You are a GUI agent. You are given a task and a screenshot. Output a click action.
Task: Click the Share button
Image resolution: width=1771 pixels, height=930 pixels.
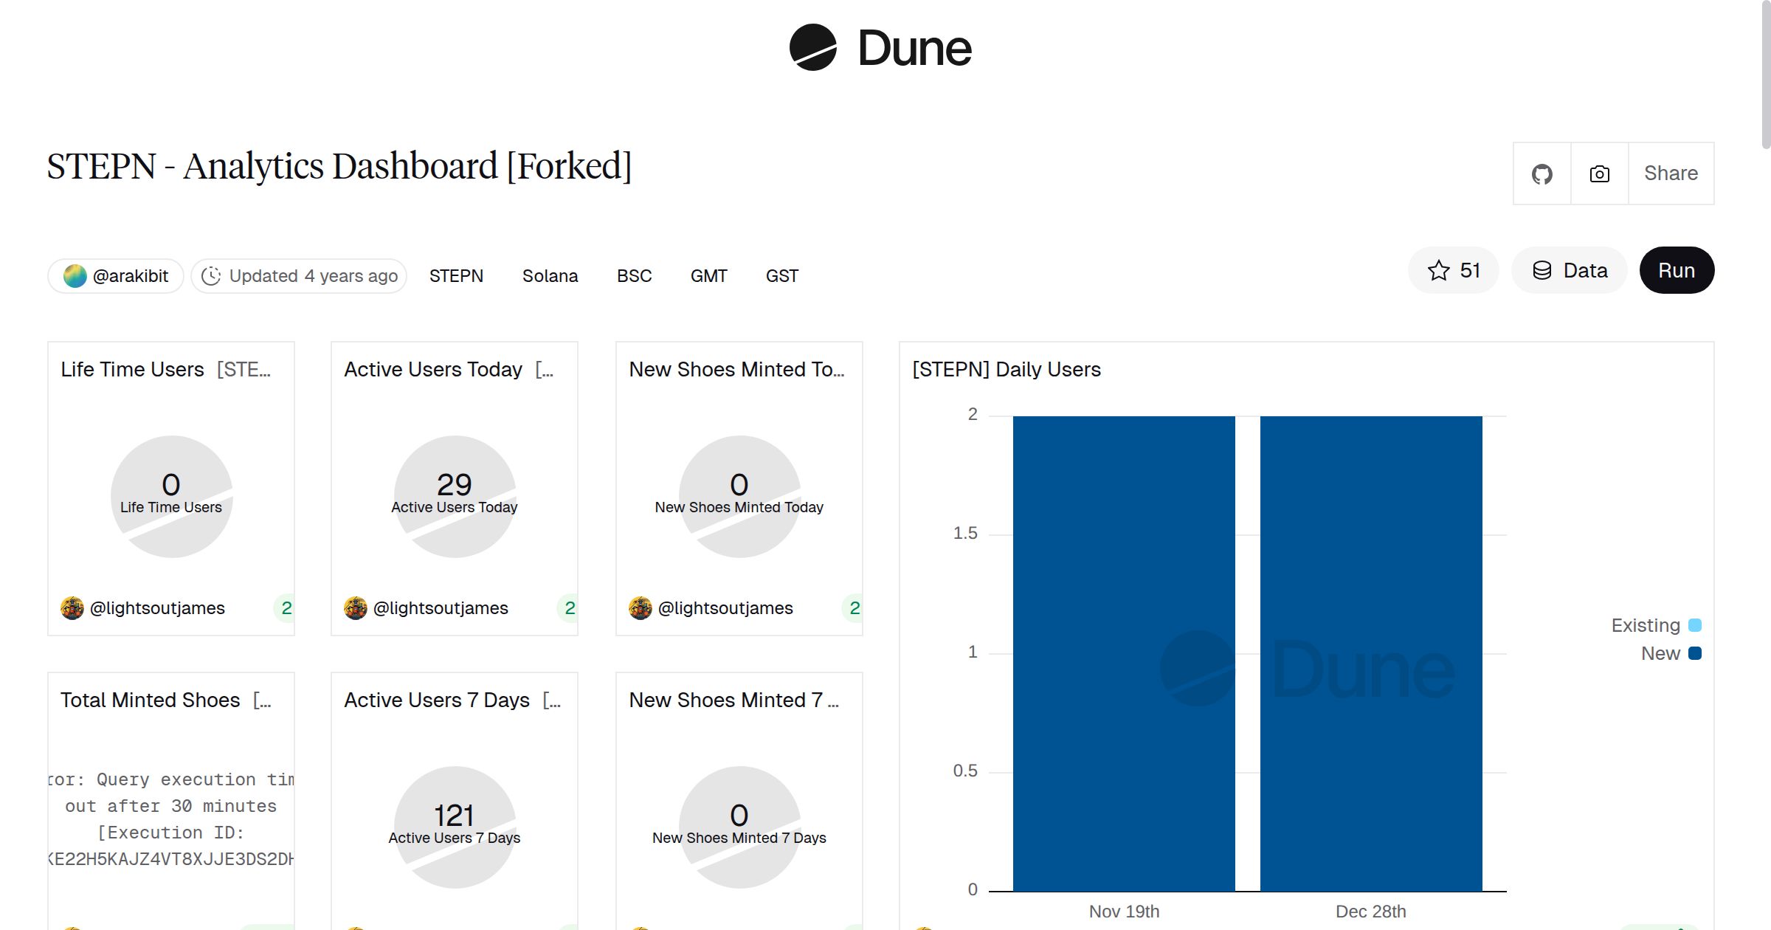click(x=1671, y=173)
